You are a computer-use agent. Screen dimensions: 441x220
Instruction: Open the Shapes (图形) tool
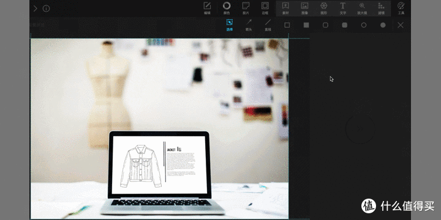(324, 8)
